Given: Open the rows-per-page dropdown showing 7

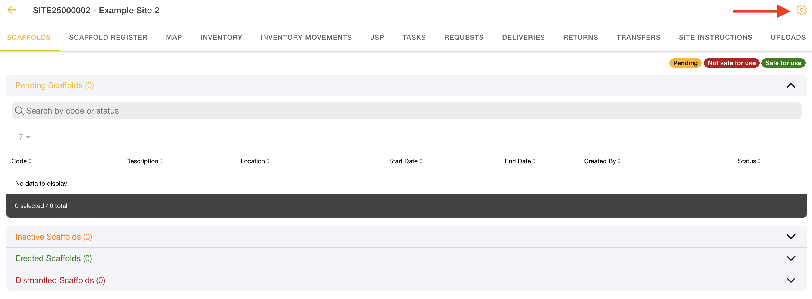Looking at the screenshot, I should (24, 137).
